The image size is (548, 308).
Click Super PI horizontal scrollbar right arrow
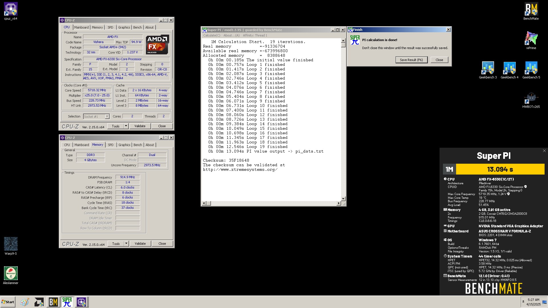point(339,203)
